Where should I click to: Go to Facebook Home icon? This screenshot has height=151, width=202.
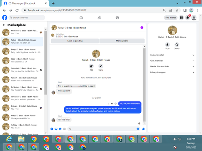(x=81, y=18)
